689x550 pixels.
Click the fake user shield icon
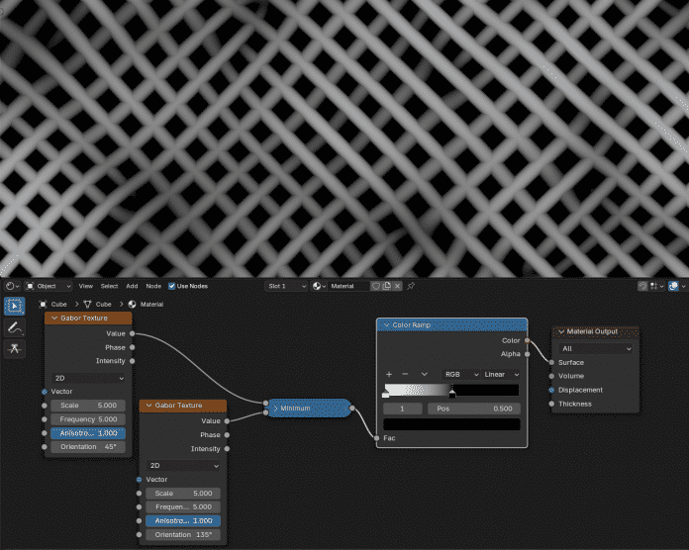(x=376, y=286)
